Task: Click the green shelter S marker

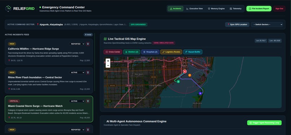Action: [x=178, y=82]
